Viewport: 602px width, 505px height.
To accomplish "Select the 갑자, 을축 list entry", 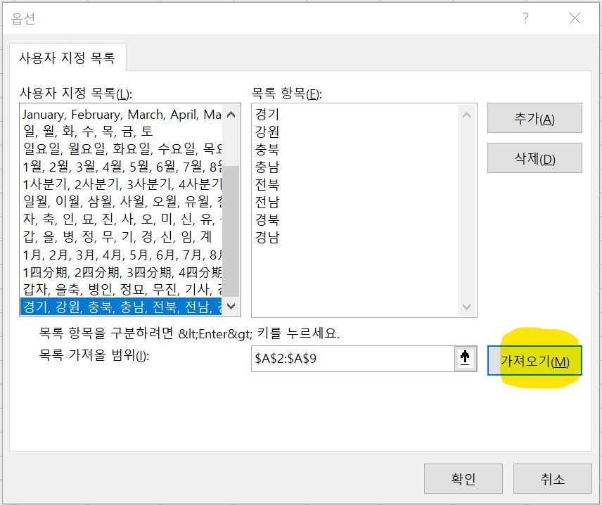I will point(113,288).
